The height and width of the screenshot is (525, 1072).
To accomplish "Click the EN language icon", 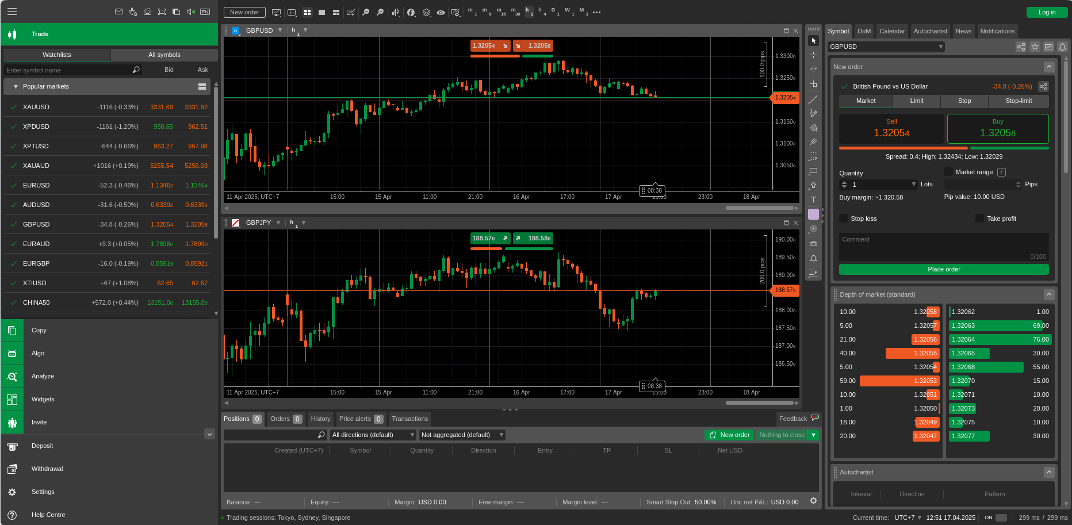I will click(x=205, y=12).
